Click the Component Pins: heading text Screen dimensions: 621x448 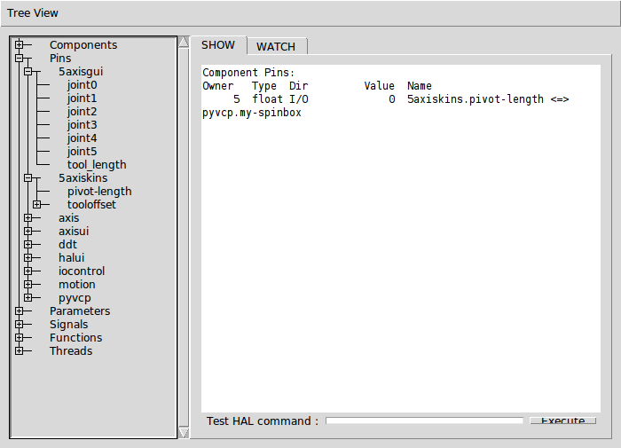(x=248, y=73)
